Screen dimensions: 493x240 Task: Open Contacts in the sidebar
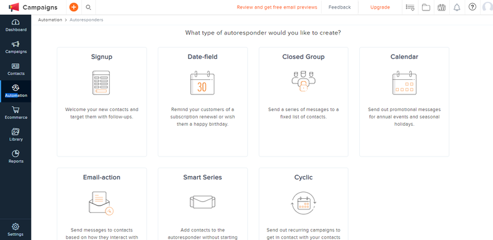click(x=16, y=69)
